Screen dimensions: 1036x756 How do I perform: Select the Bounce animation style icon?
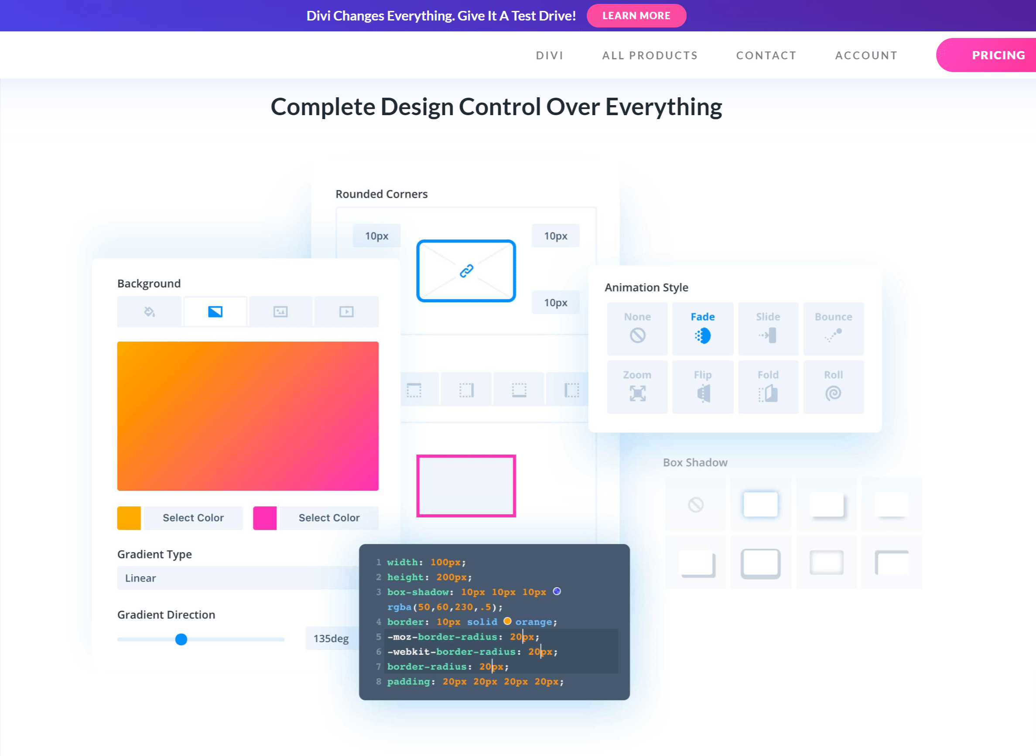[833, 335]
